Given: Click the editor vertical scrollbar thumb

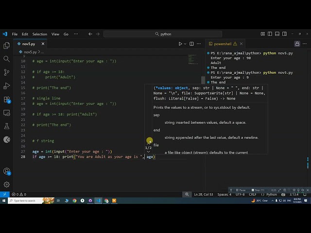Looking at the screenshot, I should click(x=203, y=80).
